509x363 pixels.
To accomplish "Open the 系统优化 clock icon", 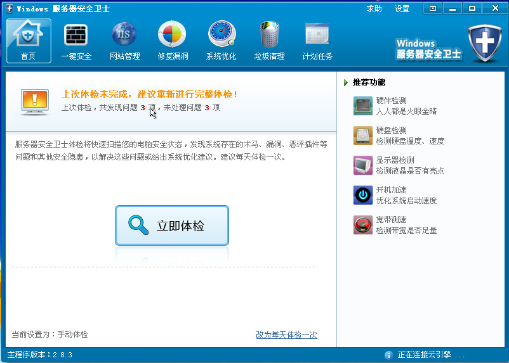I will (221, 34).
